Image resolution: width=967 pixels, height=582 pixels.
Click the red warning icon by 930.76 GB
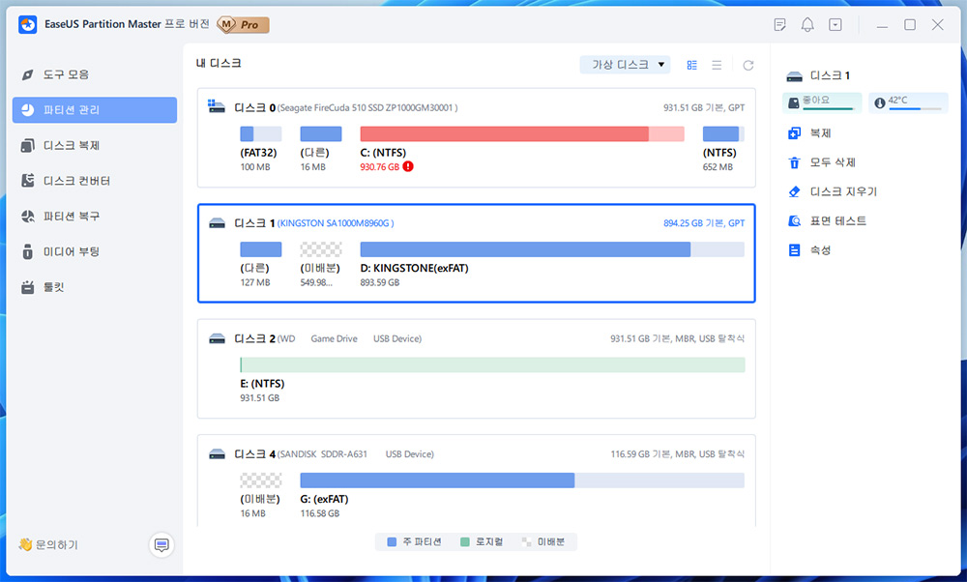(x=408, y=166)
